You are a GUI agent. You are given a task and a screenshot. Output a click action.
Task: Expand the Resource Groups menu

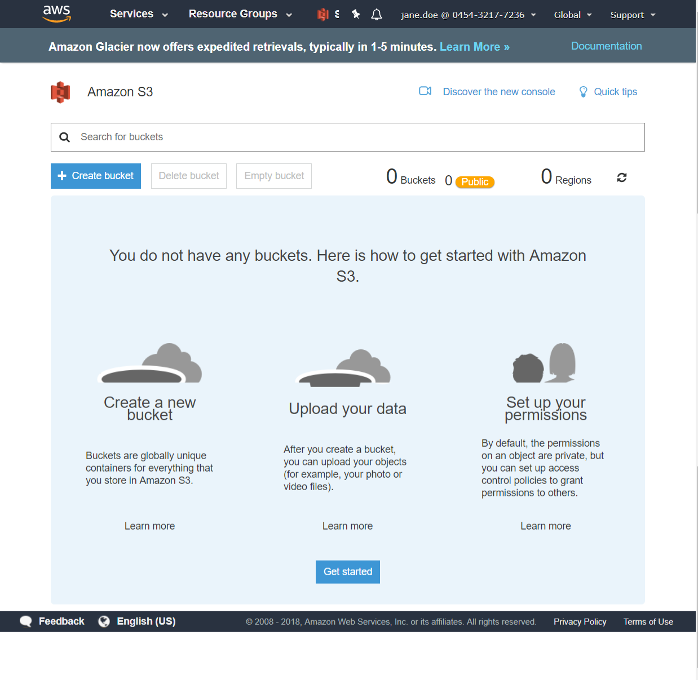(x=240, y=14)
